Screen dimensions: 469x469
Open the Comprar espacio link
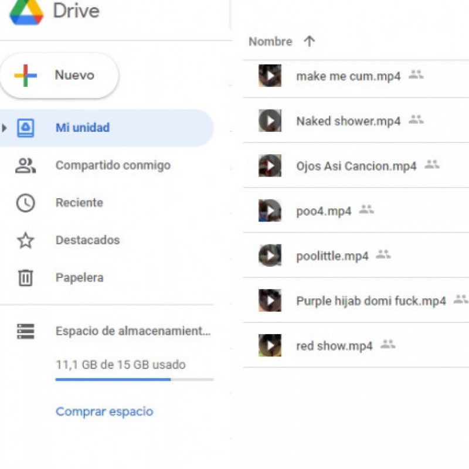click(104, 411)
